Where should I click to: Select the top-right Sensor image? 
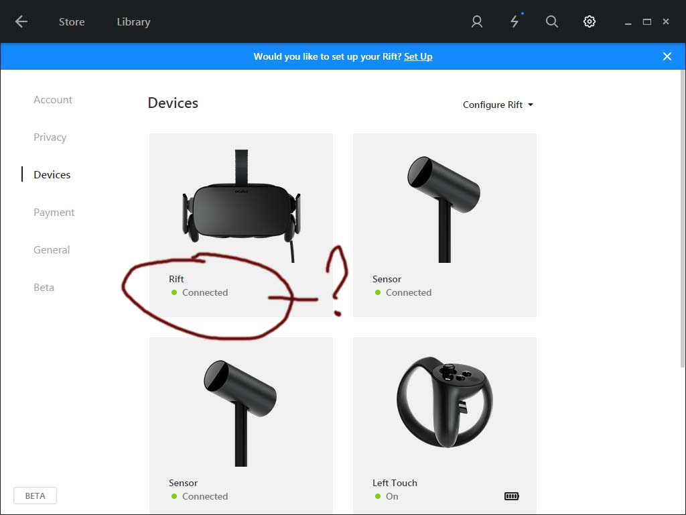coord(444,209)
